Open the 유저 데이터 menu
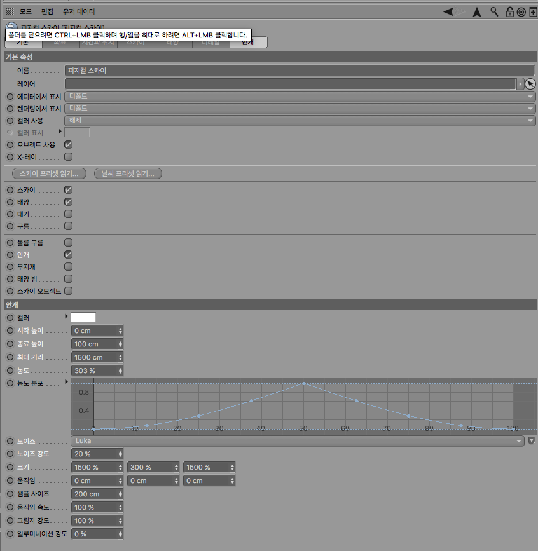This screenshot has height=551, width=538. (79, 11)
